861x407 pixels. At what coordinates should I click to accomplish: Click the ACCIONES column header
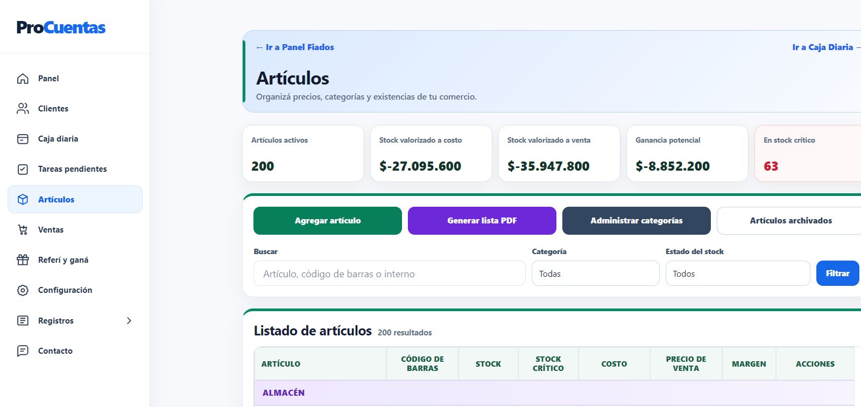pos(815,364)
